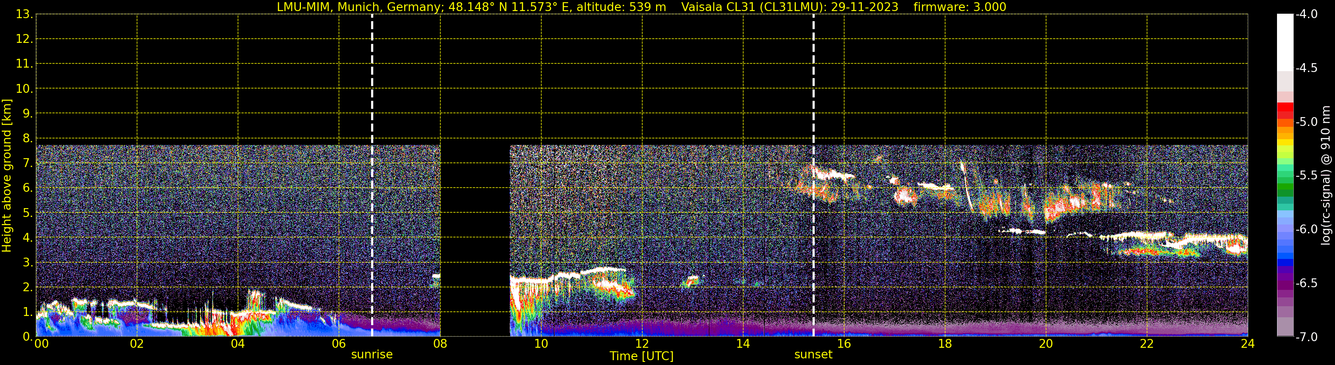The width and height of the screenshot is (1335, 365).
Task: Click the 'sunset' label below the time axis
Action: [813, 354]
